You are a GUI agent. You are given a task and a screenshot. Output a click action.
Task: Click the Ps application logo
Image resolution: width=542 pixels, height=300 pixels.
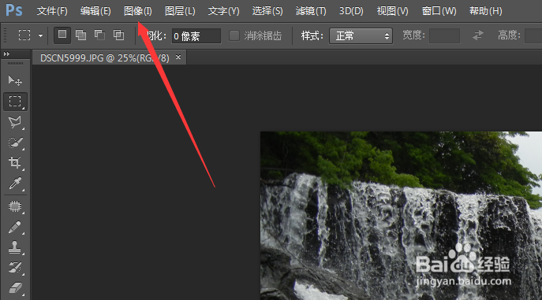pos(14,10)
